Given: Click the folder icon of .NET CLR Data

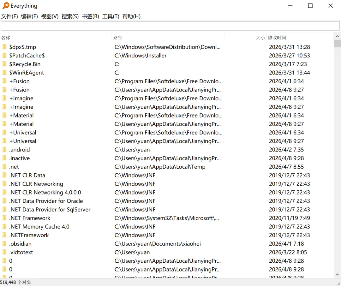Looking at the screenshot, I should click(4, 175).
